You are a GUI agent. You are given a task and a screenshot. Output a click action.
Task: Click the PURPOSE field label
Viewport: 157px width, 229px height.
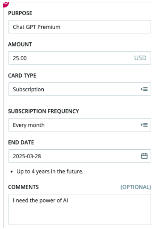pyautogui.click(x=20, y=13)
